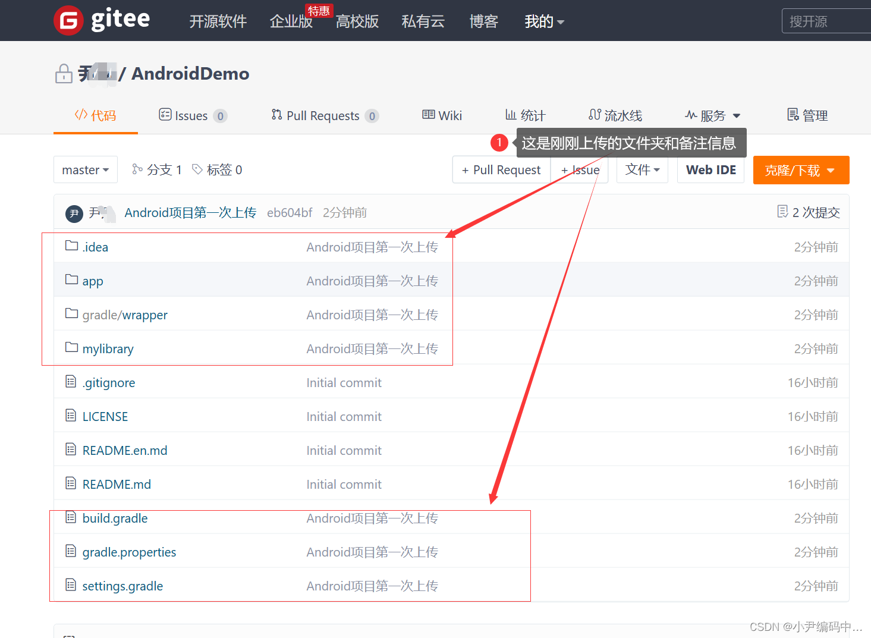Open the latest commit message Android项目第一次上传 link
Viewport: 871px width, 638px height.
190,213
